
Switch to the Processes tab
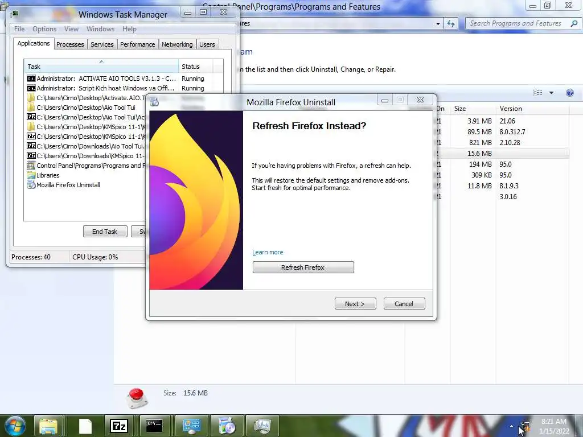click(x=70, y=44)
